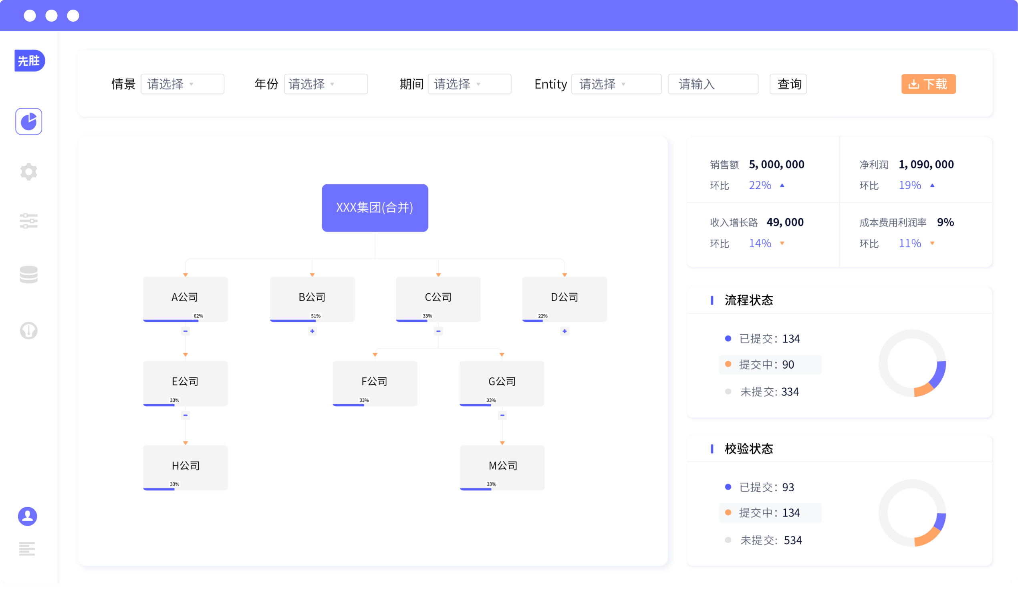Open the Entity dropdown selector

(616, 84)
